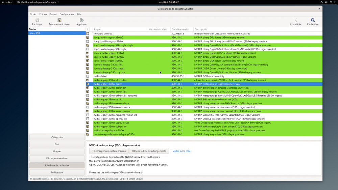Screen dimensions: 338x190
Task: Mark the firmware-atheros package checkbox
Action: pyautogui.click(x=88, y=34)
